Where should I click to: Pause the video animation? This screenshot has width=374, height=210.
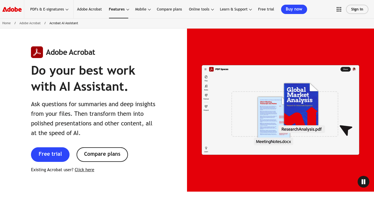(363, 181)
